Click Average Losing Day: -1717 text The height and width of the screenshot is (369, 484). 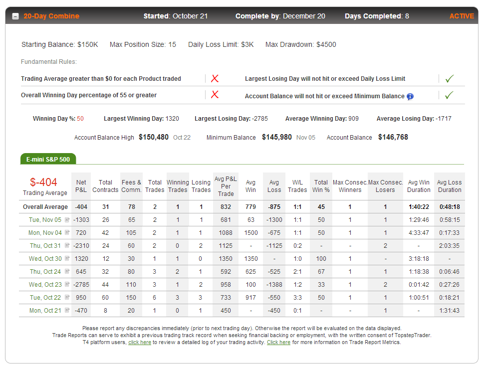coord(414,119)
